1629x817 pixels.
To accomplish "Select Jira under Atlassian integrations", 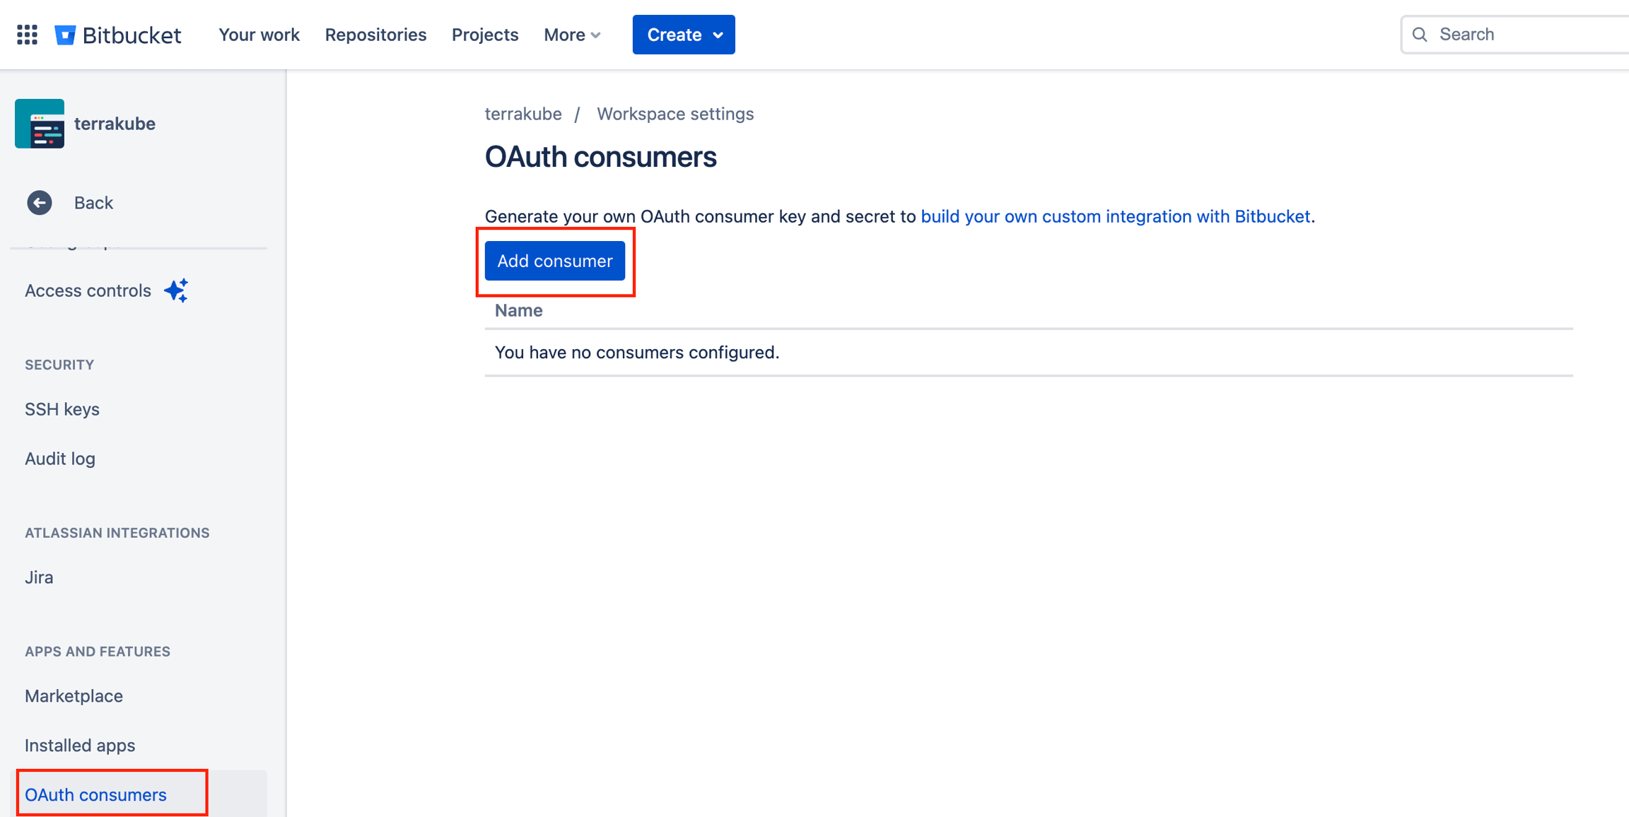I will tap(39, 577).
